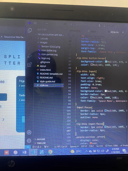Image resolution: width=128 pixels, height=171 pixels.
Task: Click the volume icon in system tray
Action: point(103,151)
